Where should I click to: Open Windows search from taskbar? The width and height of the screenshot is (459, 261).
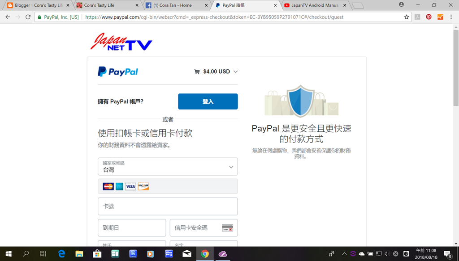[x=26, y=254]
